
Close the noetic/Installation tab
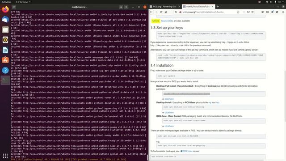[x=213, y=7]
